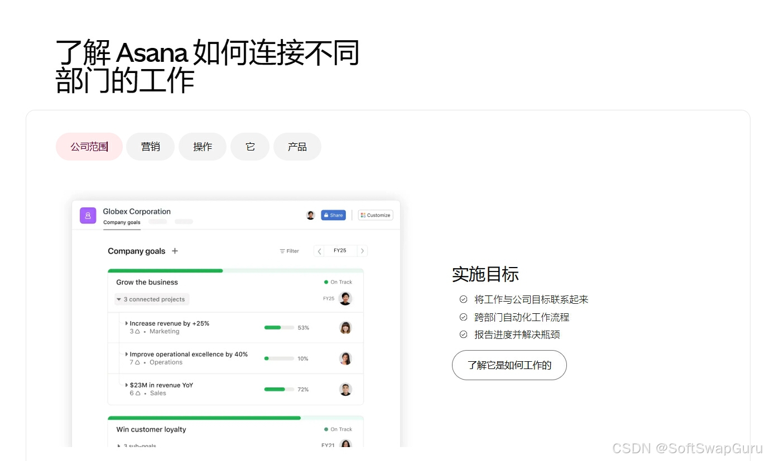Click the 了解它是如何工作的 button
The height and width of the screenshot is (461, 765).
coord(509,365)
